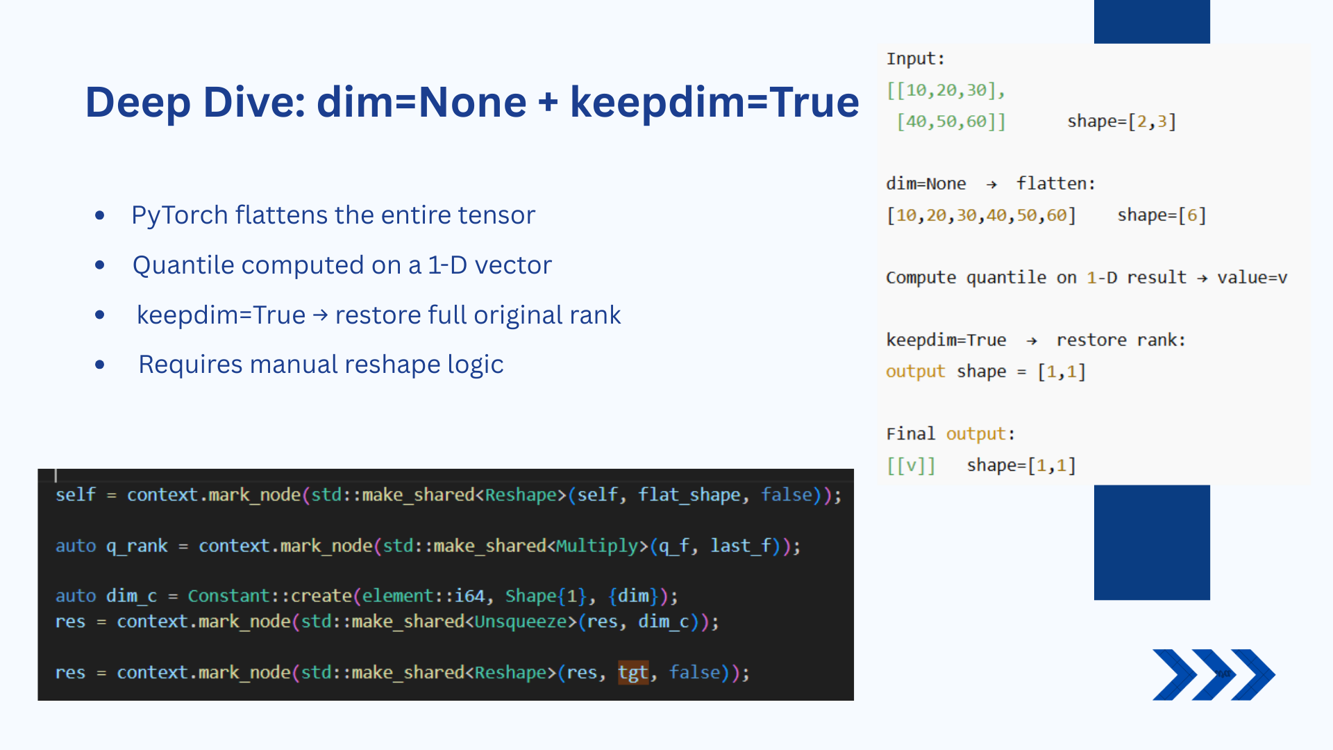
Task: Click the 'Input:' label in example panel
Action: point(914,59)
